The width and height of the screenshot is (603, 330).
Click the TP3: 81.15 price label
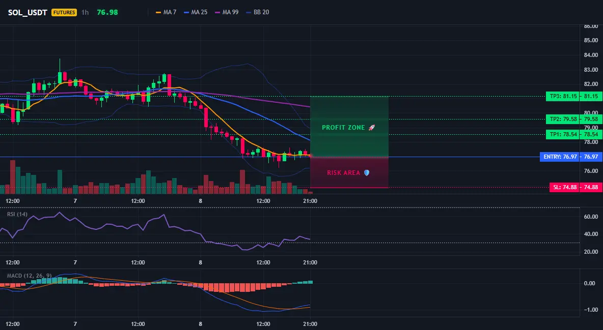click(x=563, y=97)
